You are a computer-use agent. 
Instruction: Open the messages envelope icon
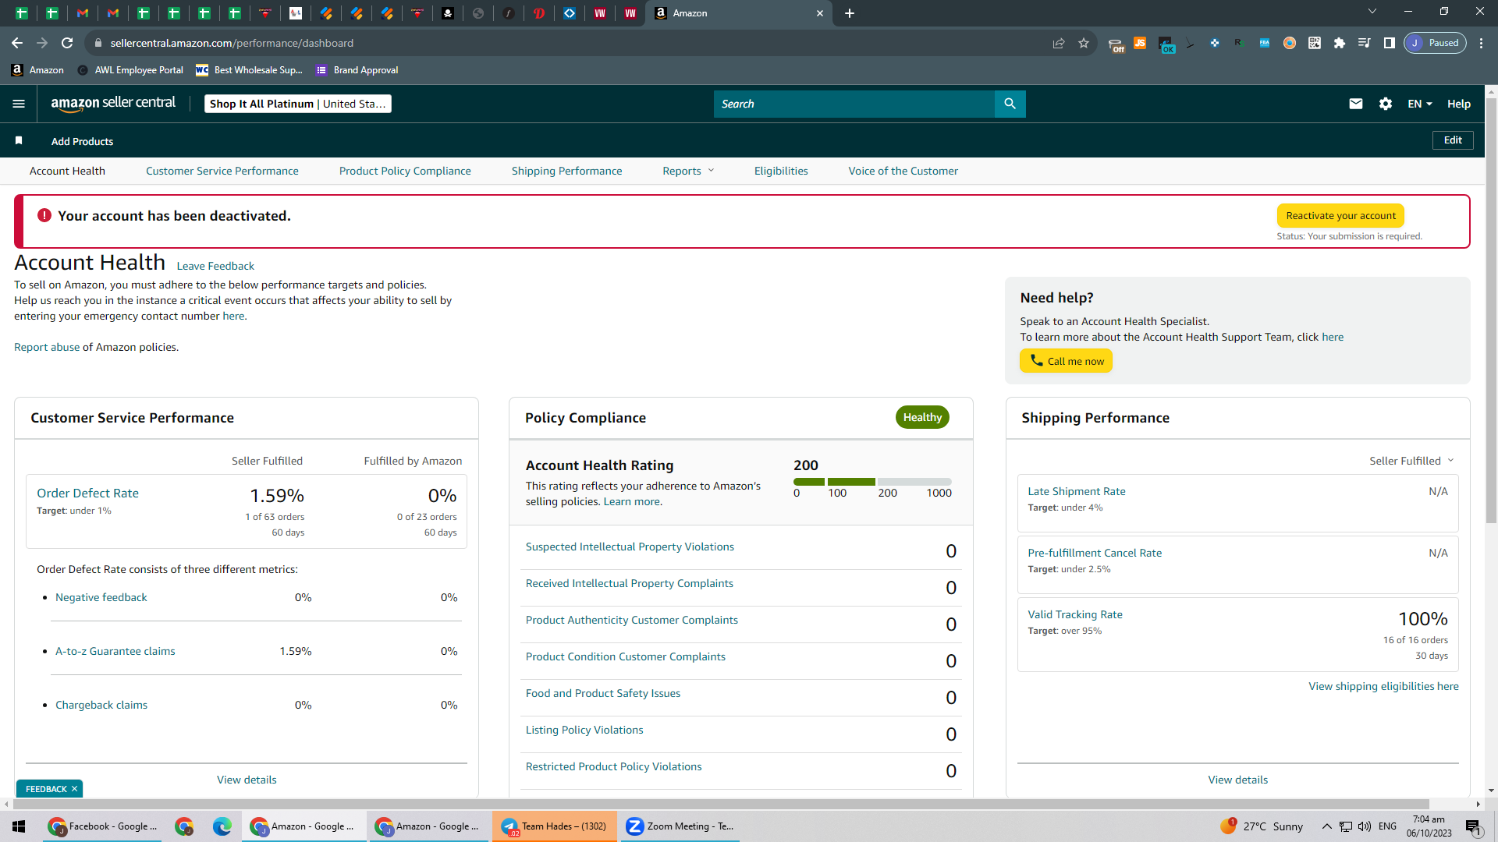point(1356,104)
